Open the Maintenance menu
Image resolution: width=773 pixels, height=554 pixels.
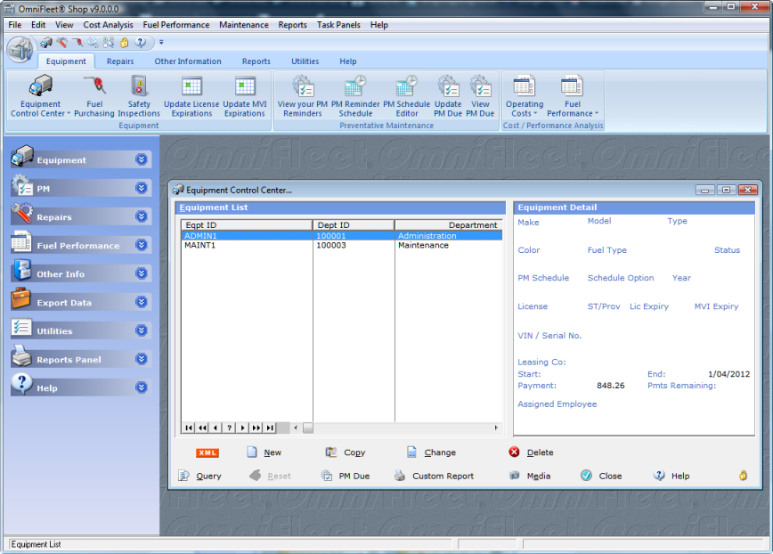[x=244, y=25]
